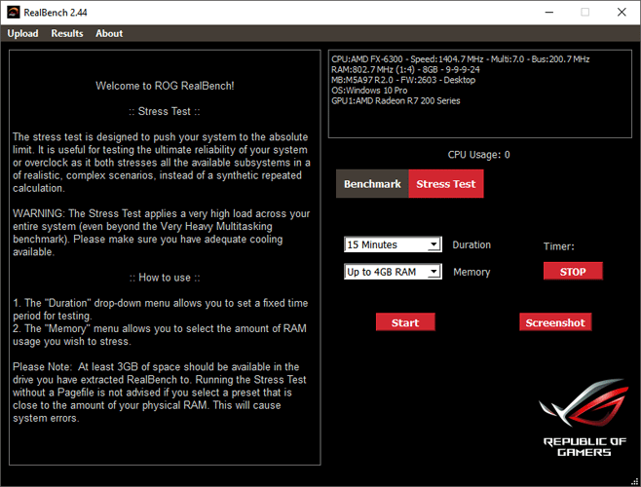Expand the Up to 4GB RAM dropdown
This screenshot has height=487, width=641.
pos(393,272)
